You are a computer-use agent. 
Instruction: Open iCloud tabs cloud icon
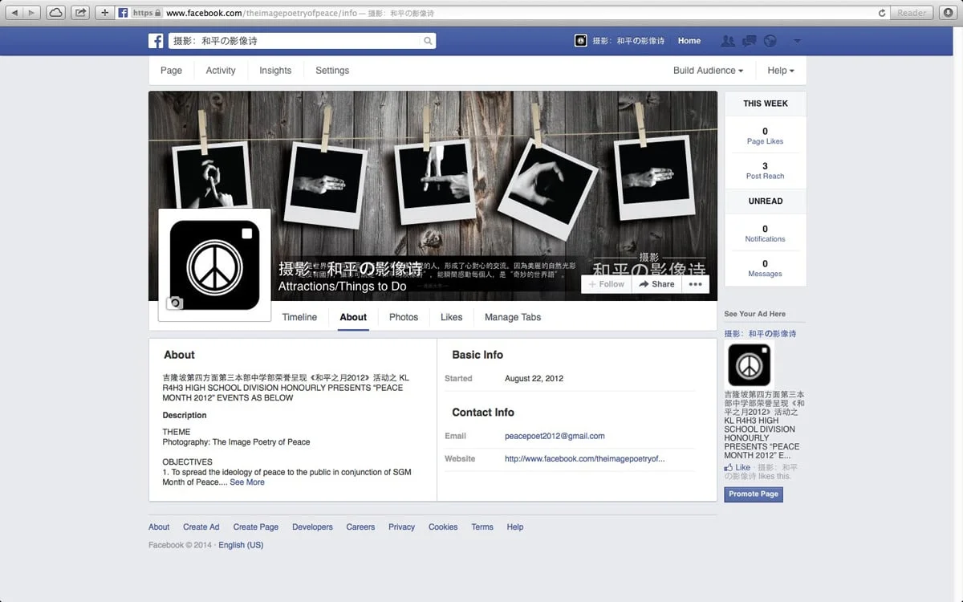point(56,13)
